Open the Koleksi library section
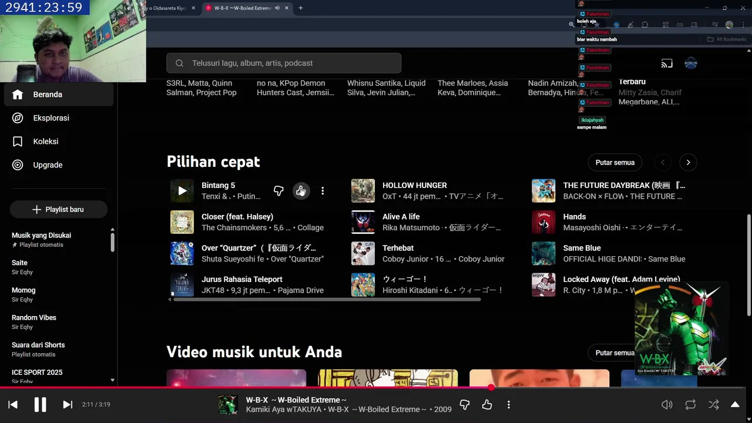The image size is (752, 423). [59, 142]
